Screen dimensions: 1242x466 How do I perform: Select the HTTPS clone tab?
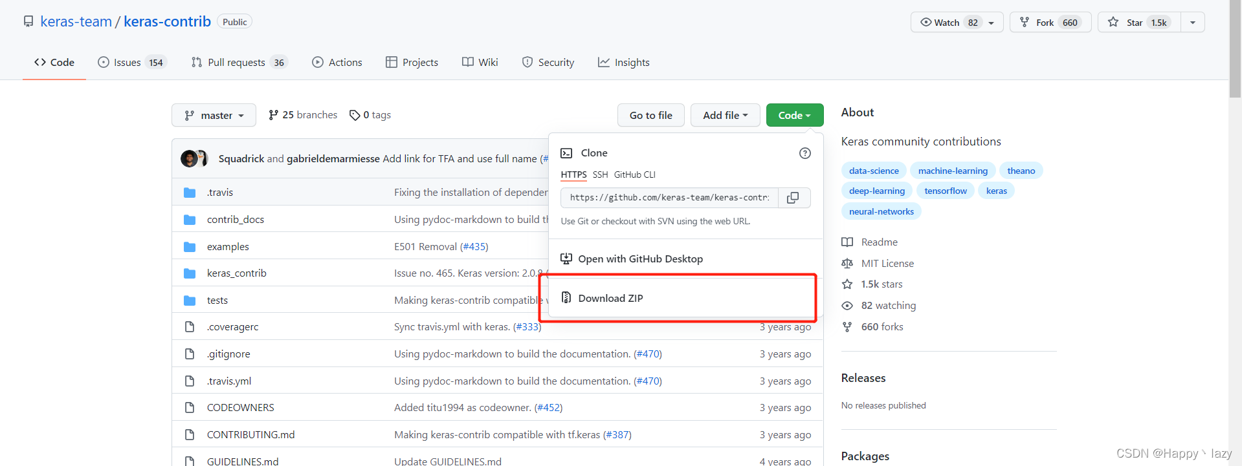[573, 175]
